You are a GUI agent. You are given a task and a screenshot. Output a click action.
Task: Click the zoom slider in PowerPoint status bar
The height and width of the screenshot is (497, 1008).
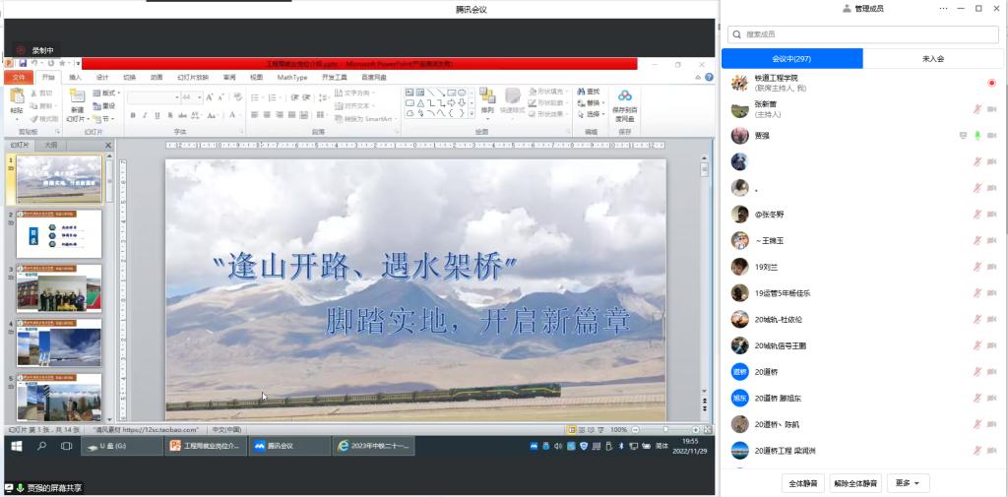coord(664,430)
